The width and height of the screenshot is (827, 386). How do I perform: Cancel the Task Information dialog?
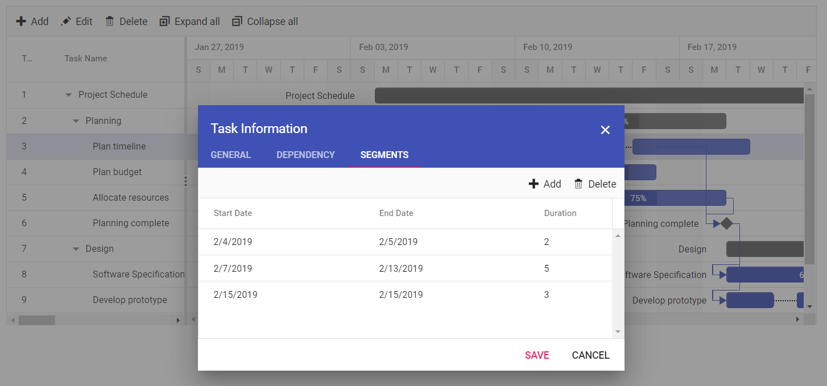coord(590,355)
